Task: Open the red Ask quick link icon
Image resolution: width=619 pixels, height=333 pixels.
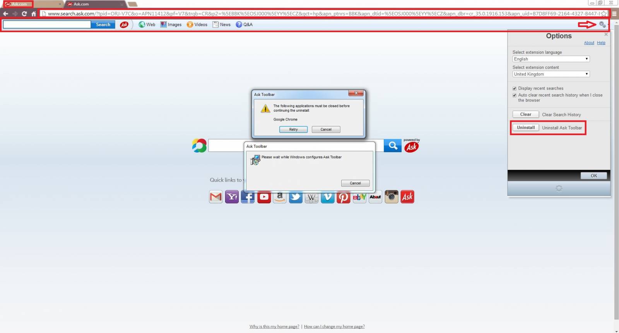Action: (x=407, y=197)
